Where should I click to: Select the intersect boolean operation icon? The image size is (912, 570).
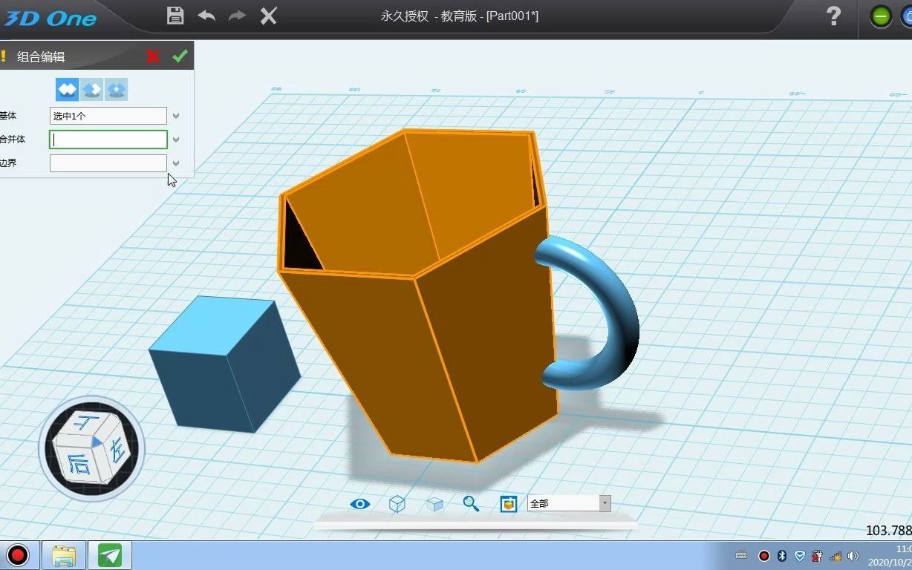point(115,88)
